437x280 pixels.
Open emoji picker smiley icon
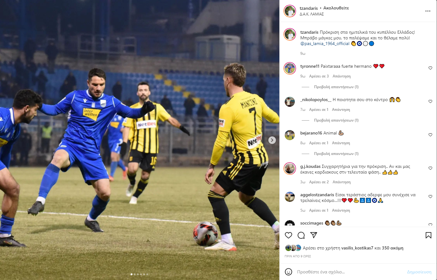point(289,272)
